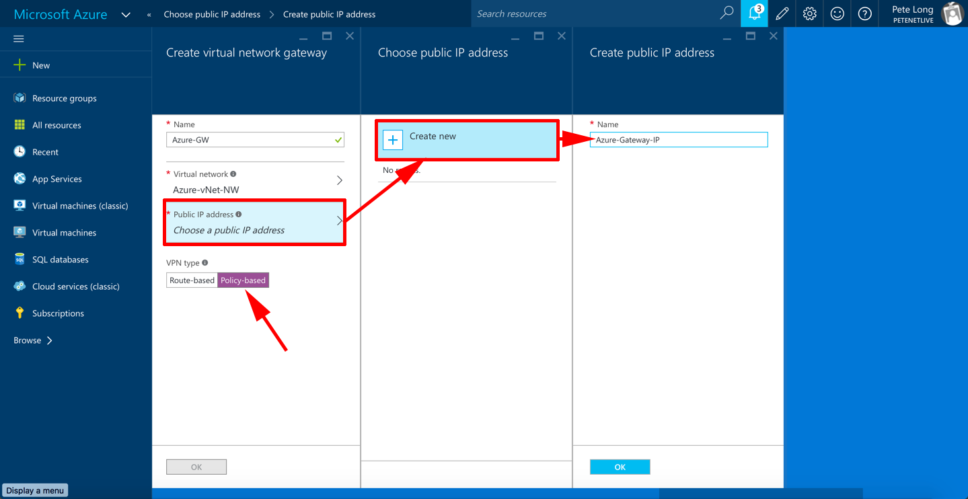Click the Pete Long account name
This screenshot has width=968, height=499.
(x=913, y=9)
